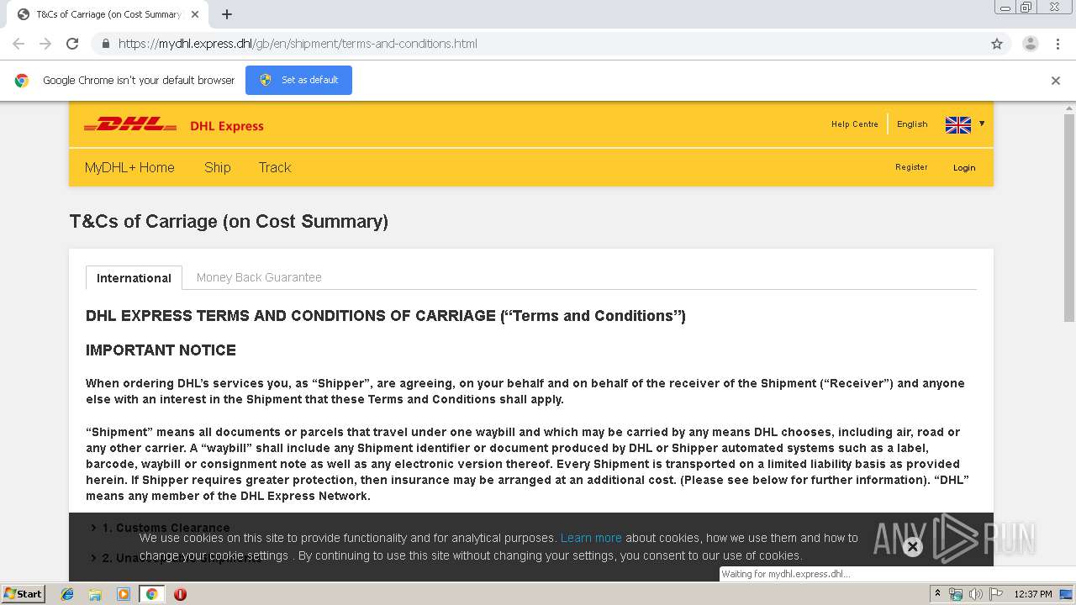1076x605 pixels.
Task: Open File Explorer from taskbar
Action: pyautogui.click(x=95, y=594)
